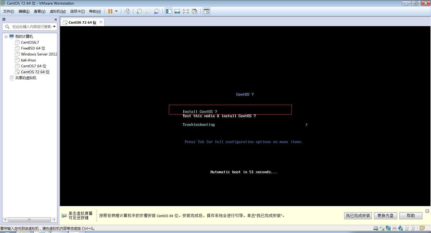431x233 pixels.
Task: Click the 我的计算机 computer icon
Action: (x=11, y=36)
